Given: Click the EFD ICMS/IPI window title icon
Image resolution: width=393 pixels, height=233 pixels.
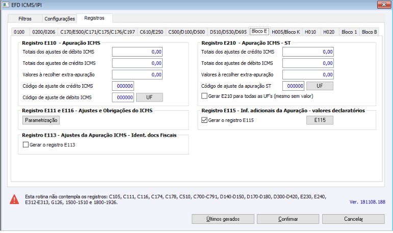Looking at the screenshot, I should click(x=6, y=5).
